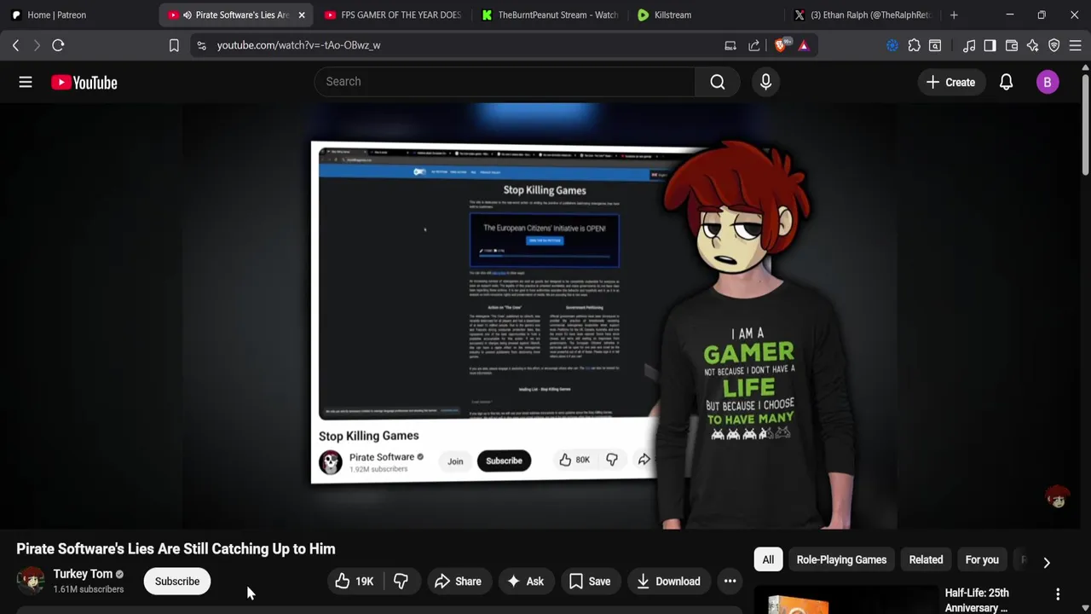Screen dimensions: 1091x614
Task: Open the Ask AI button
Action: click(525, 582)
